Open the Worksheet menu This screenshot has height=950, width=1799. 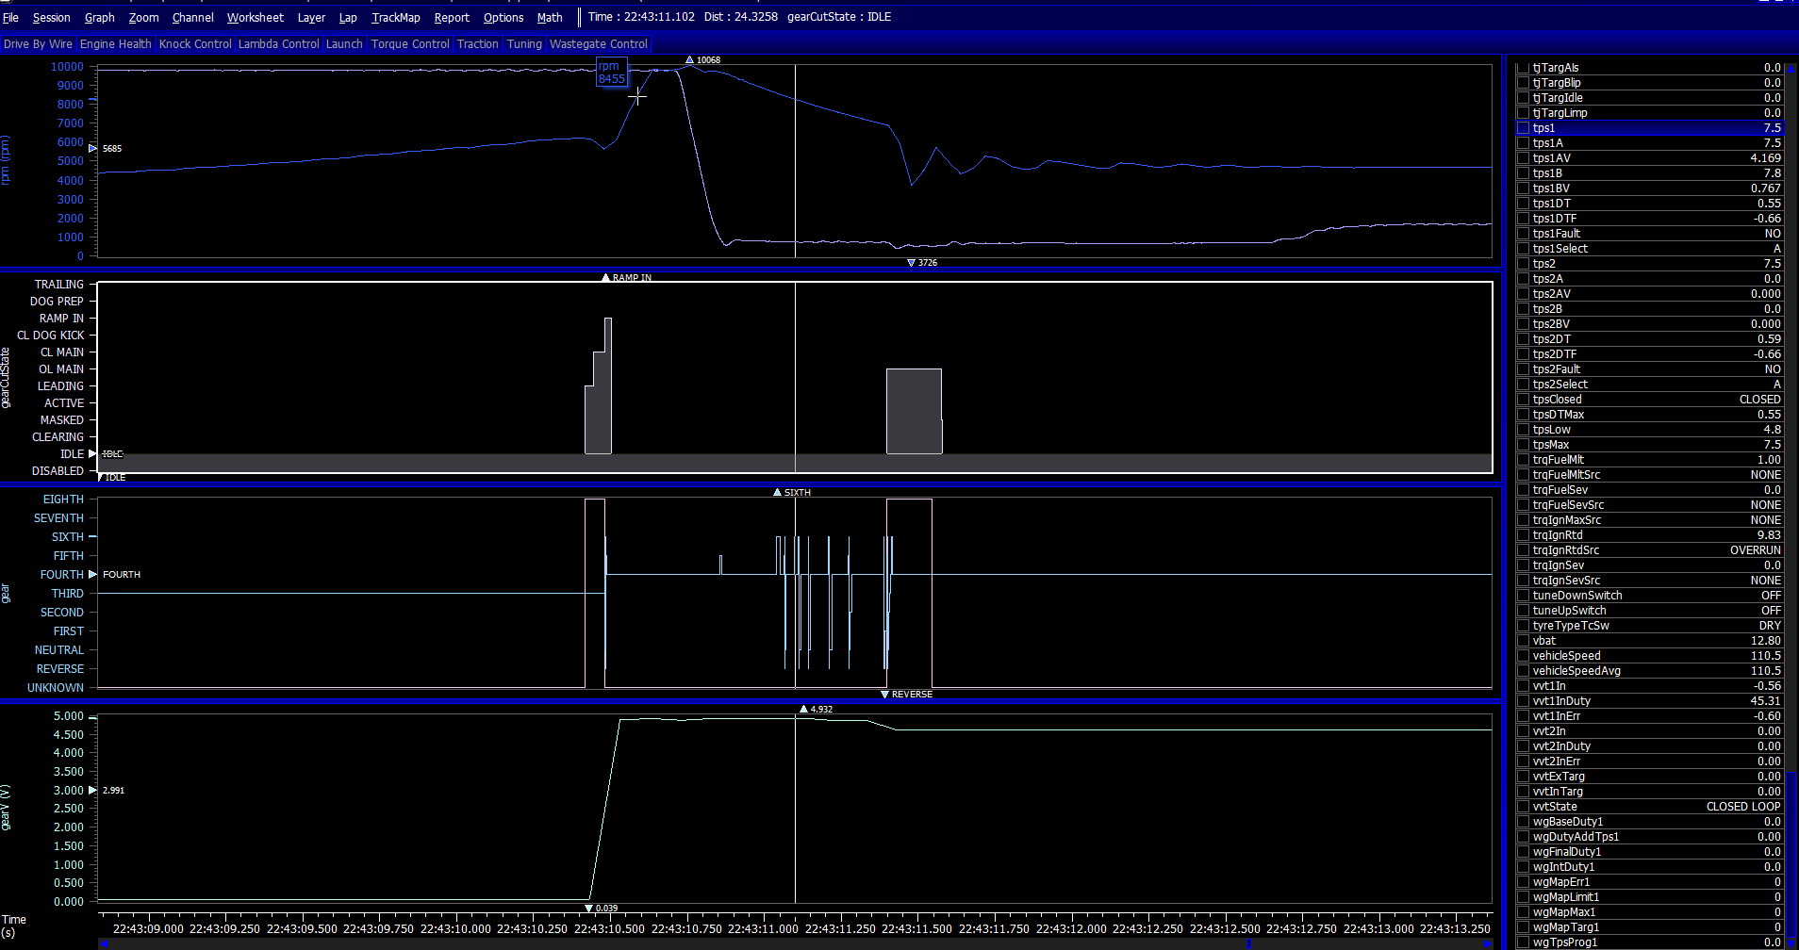(x=255, y=17)
